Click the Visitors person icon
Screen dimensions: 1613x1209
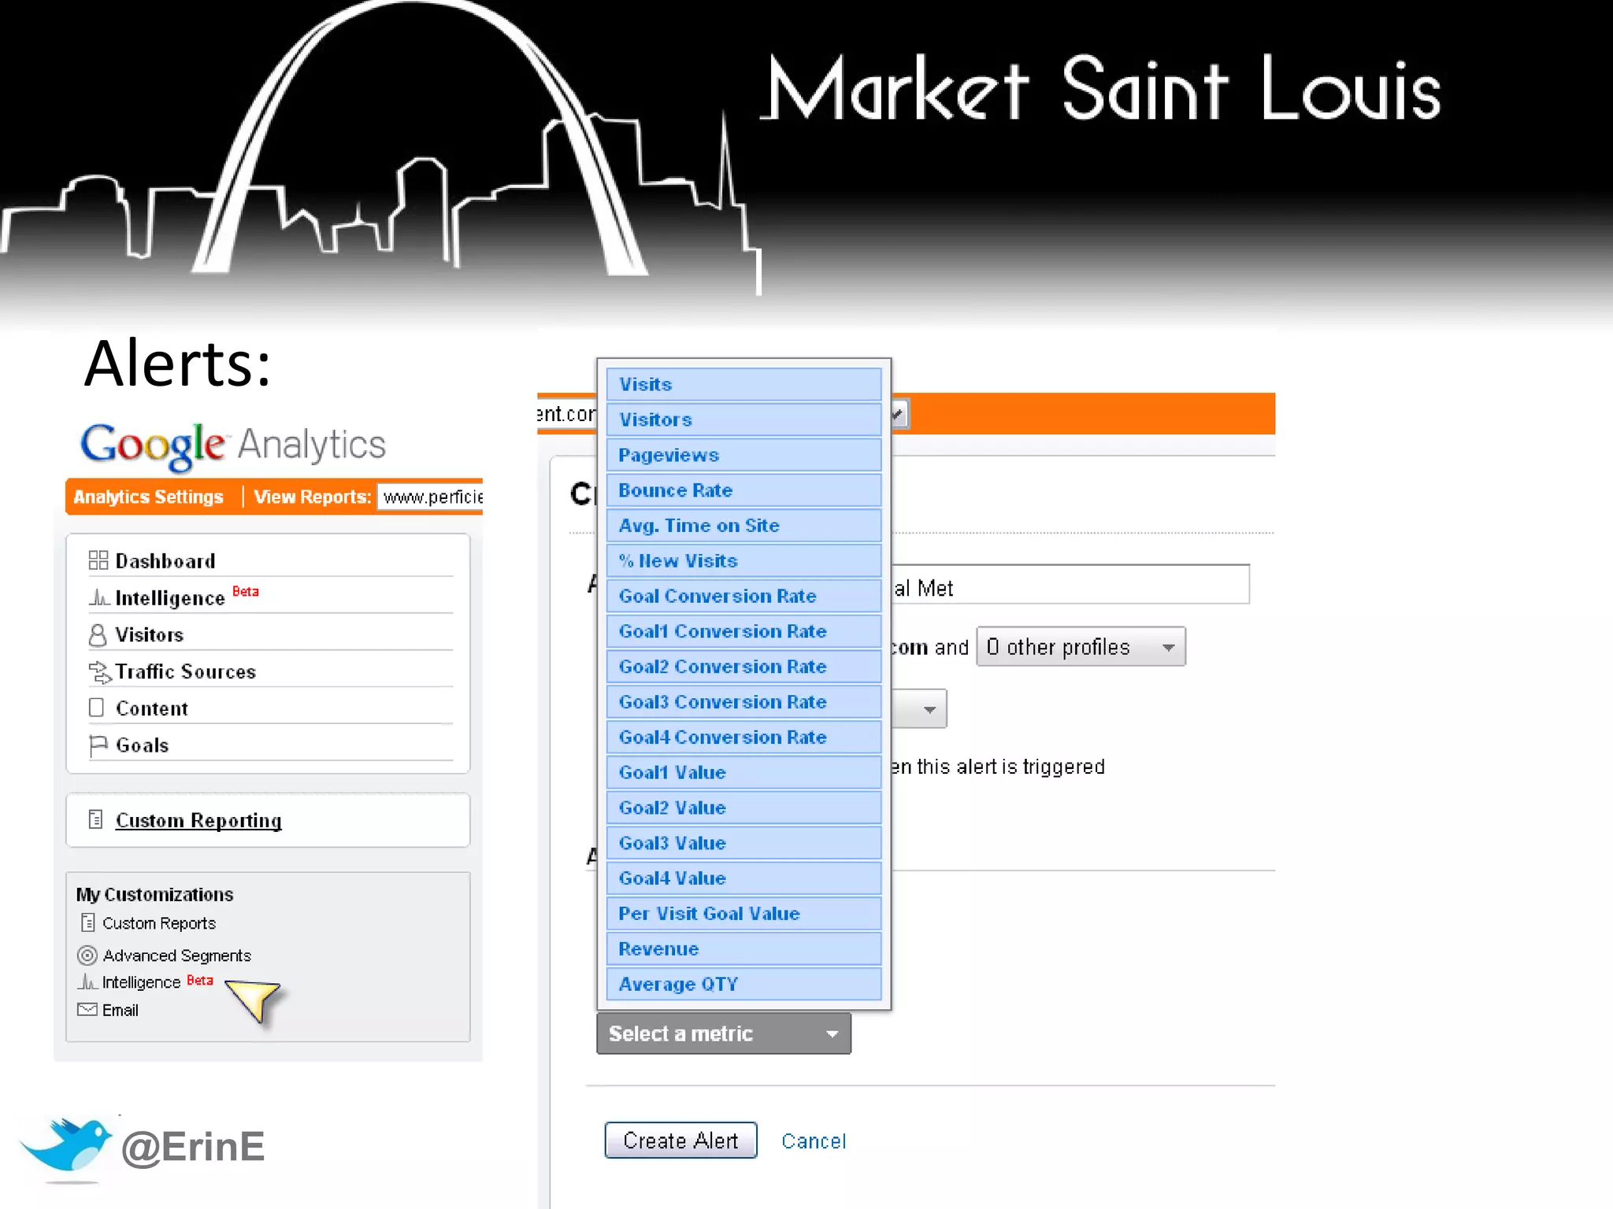98,634
